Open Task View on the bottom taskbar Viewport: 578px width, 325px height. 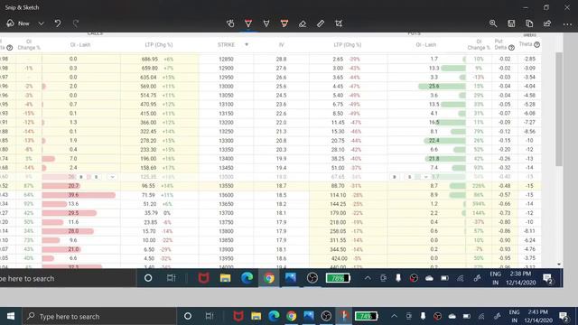(x=210, y=316)
